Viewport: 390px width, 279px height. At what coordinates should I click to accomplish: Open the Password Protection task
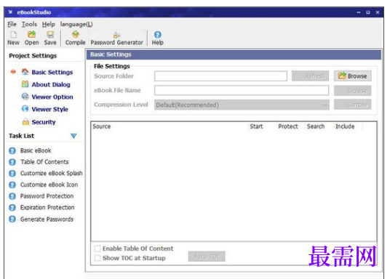pos(47,196)
